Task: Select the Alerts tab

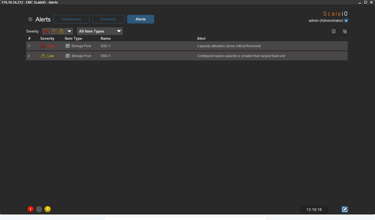Action: pos(141,19)
